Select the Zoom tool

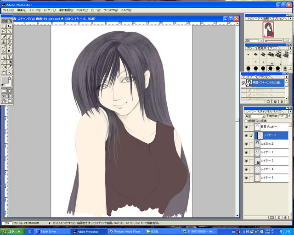click(x=10, y=73)
